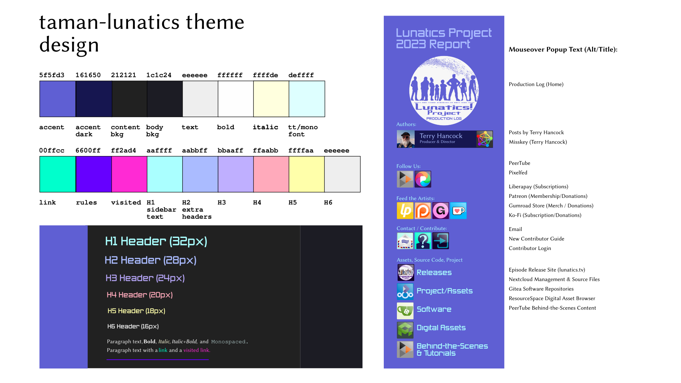Click the Liberapay yellow lp icon
Screen dimensions: 681x383
pos(405,211)
